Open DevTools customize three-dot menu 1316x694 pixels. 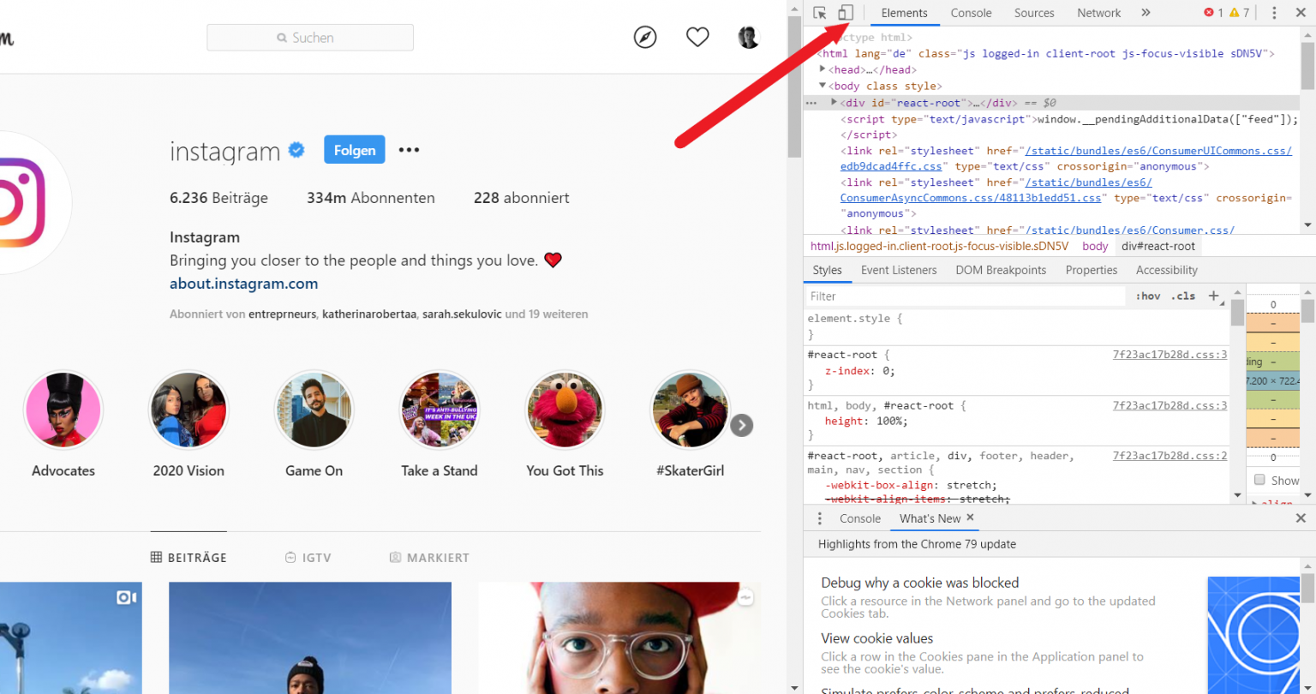(x=1274, y=13)
